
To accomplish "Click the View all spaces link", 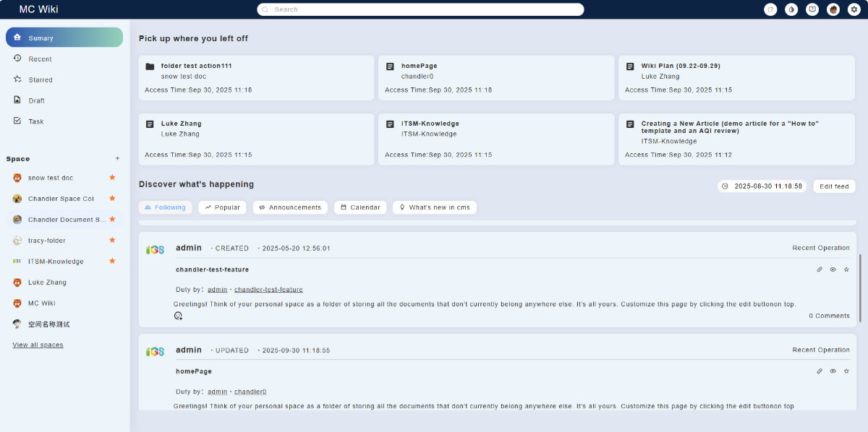I will (x=38, y=345).
